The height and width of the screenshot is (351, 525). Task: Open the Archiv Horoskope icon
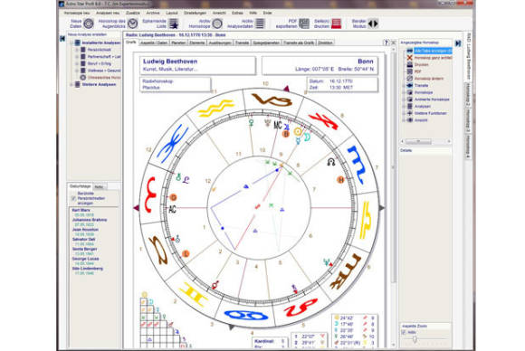[217, 24]
